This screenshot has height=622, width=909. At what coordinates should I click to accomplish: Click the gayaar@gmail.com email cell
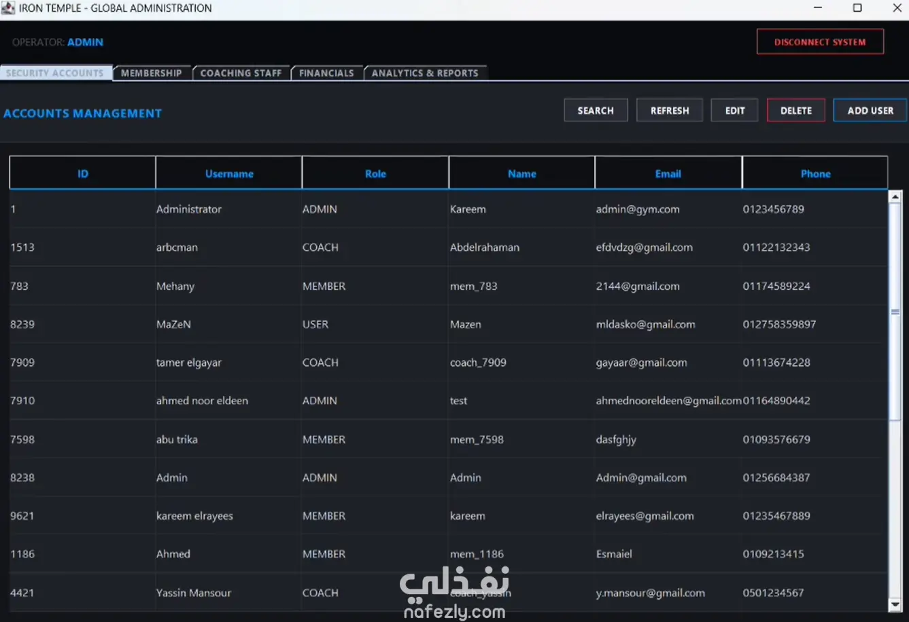tap(668, 362)
